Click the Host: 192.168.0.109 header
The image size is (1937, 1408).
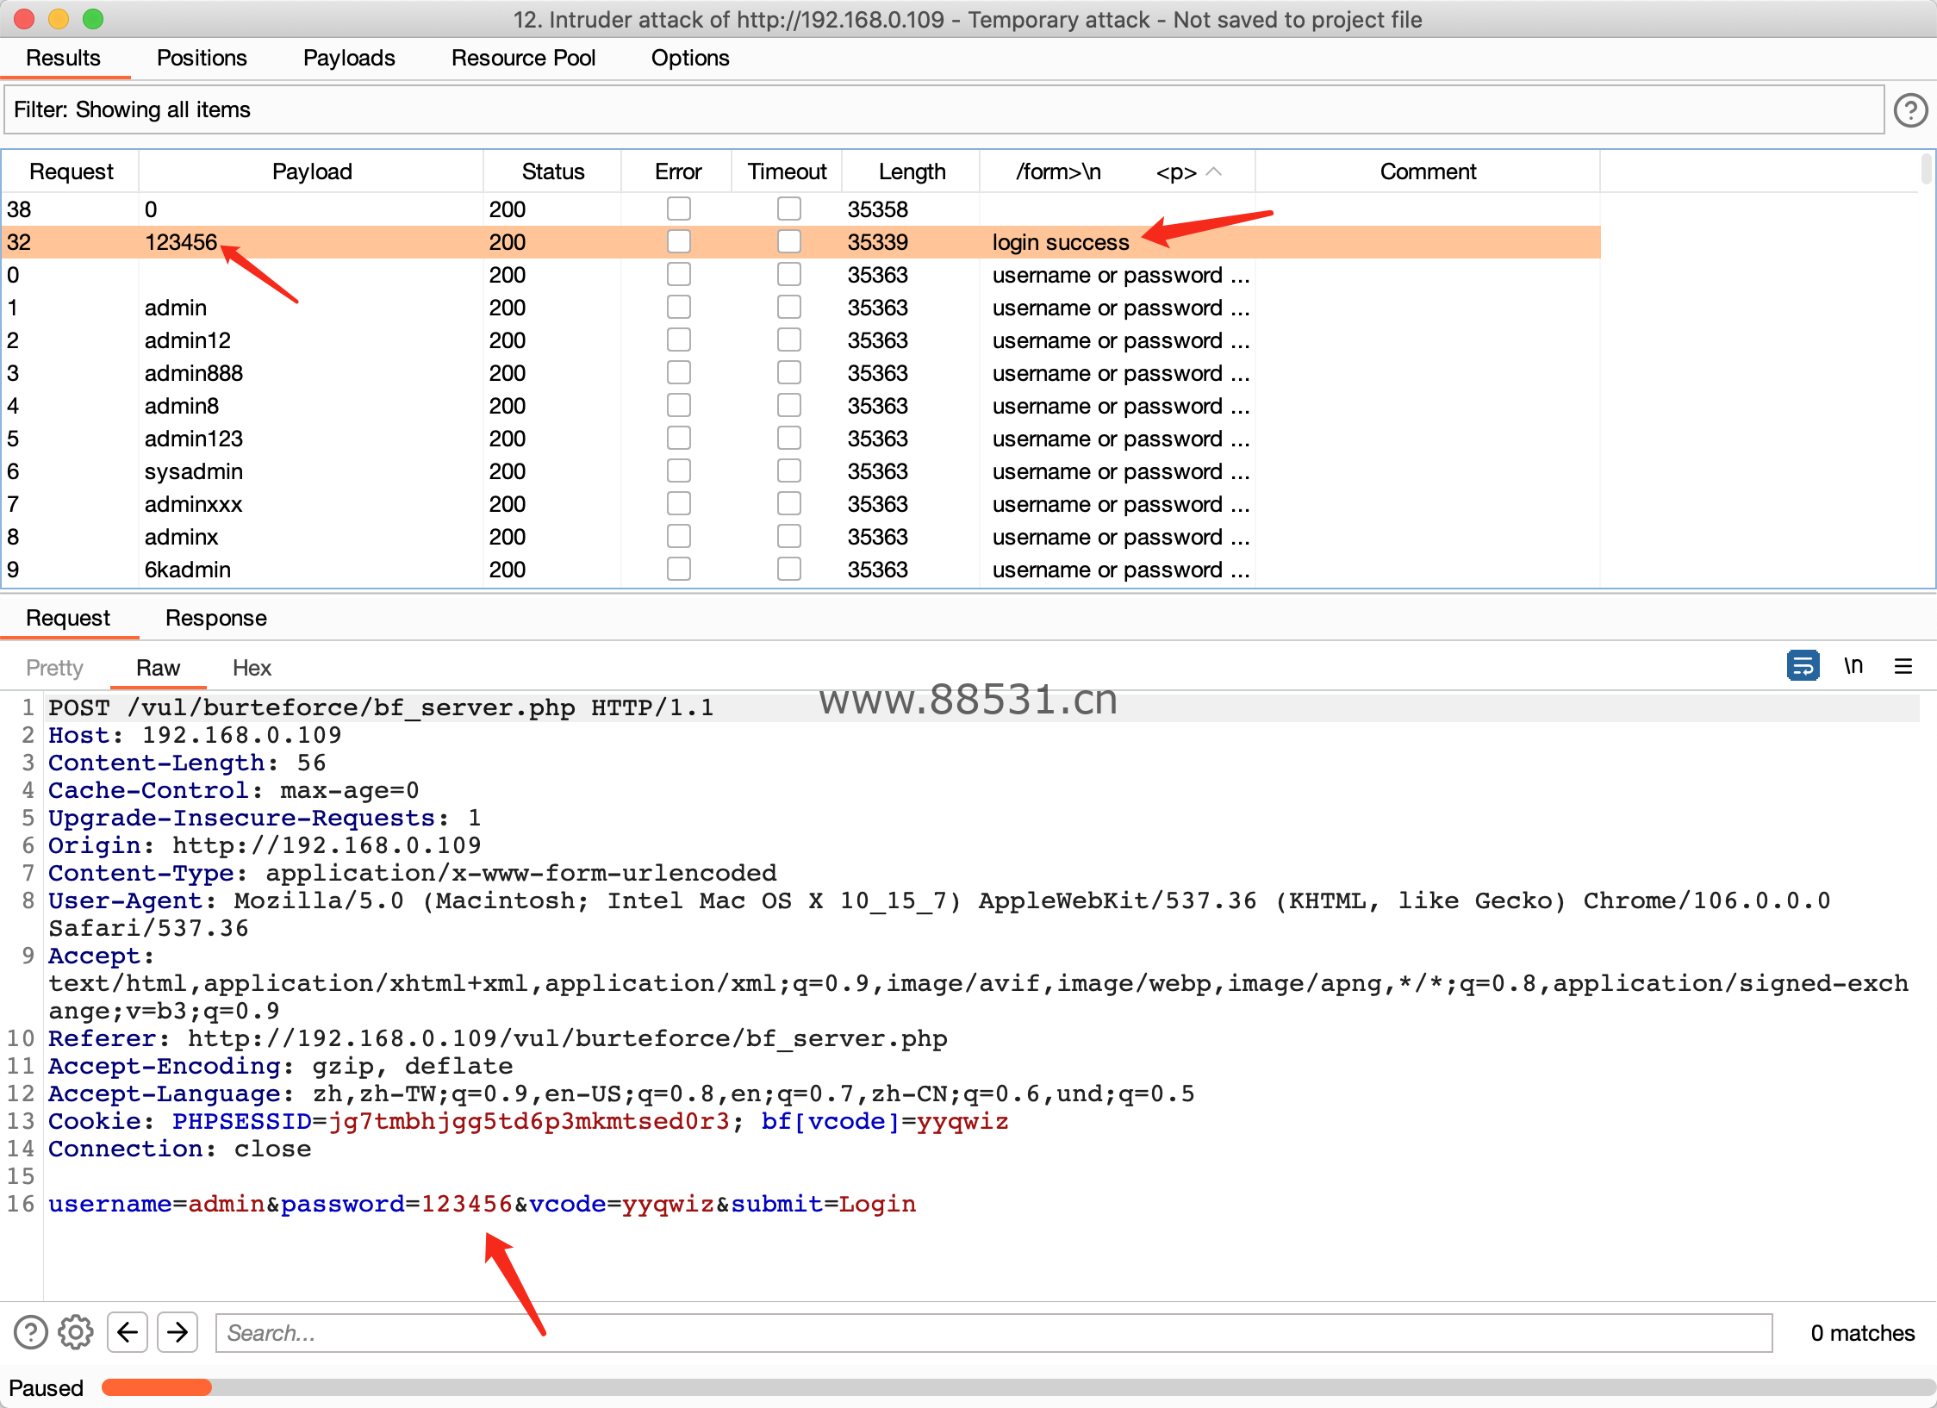coord(195,735)
